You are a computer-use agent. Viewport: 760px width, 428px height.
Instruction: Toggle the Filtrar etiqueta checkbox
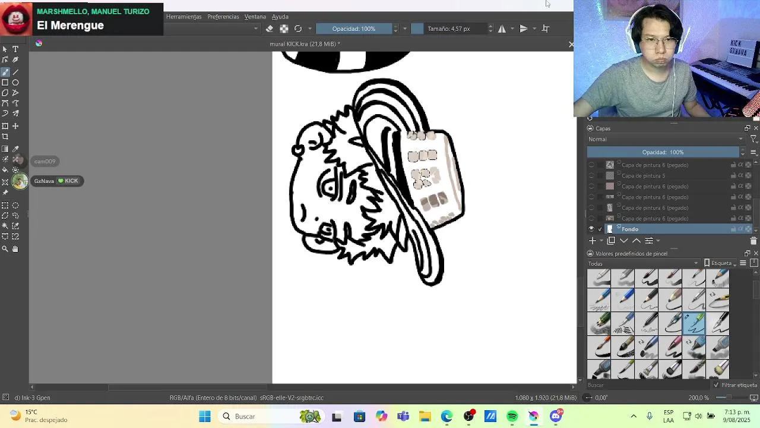click(x=717, y=385)
